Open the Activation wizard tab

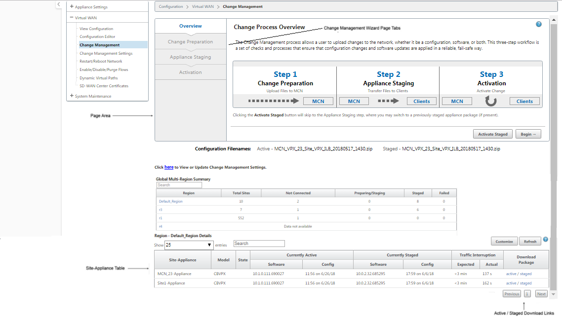point(190,72)
